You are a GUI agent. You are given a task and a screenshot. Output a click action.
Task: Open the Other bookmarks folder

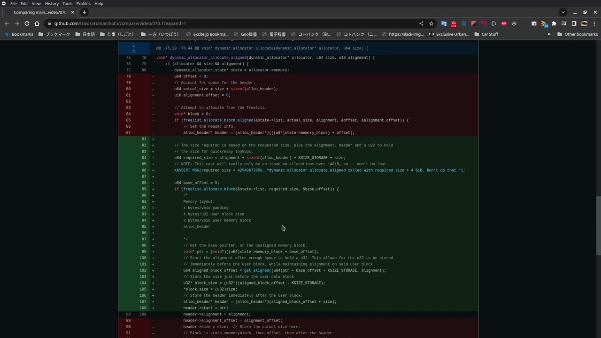(x=578, y=34)
